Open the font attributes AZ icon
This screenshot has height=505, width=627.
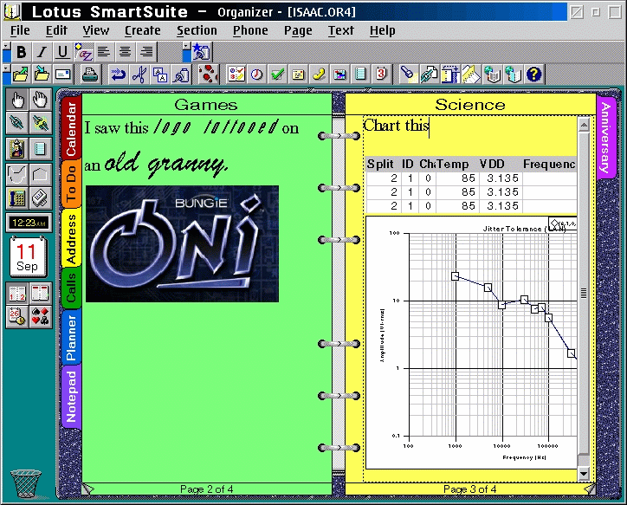click(x=84, y=52)
